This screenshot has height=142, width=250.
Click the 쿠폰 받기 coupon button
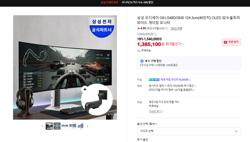(x=231, y=42)
